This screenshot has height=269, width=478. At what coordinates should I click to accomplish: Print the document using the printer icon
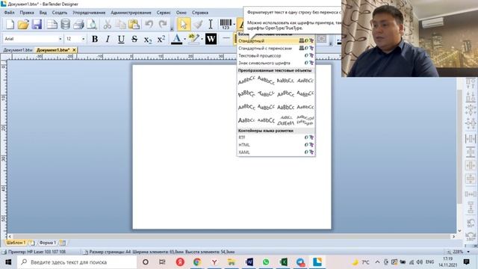pos(78,24)
